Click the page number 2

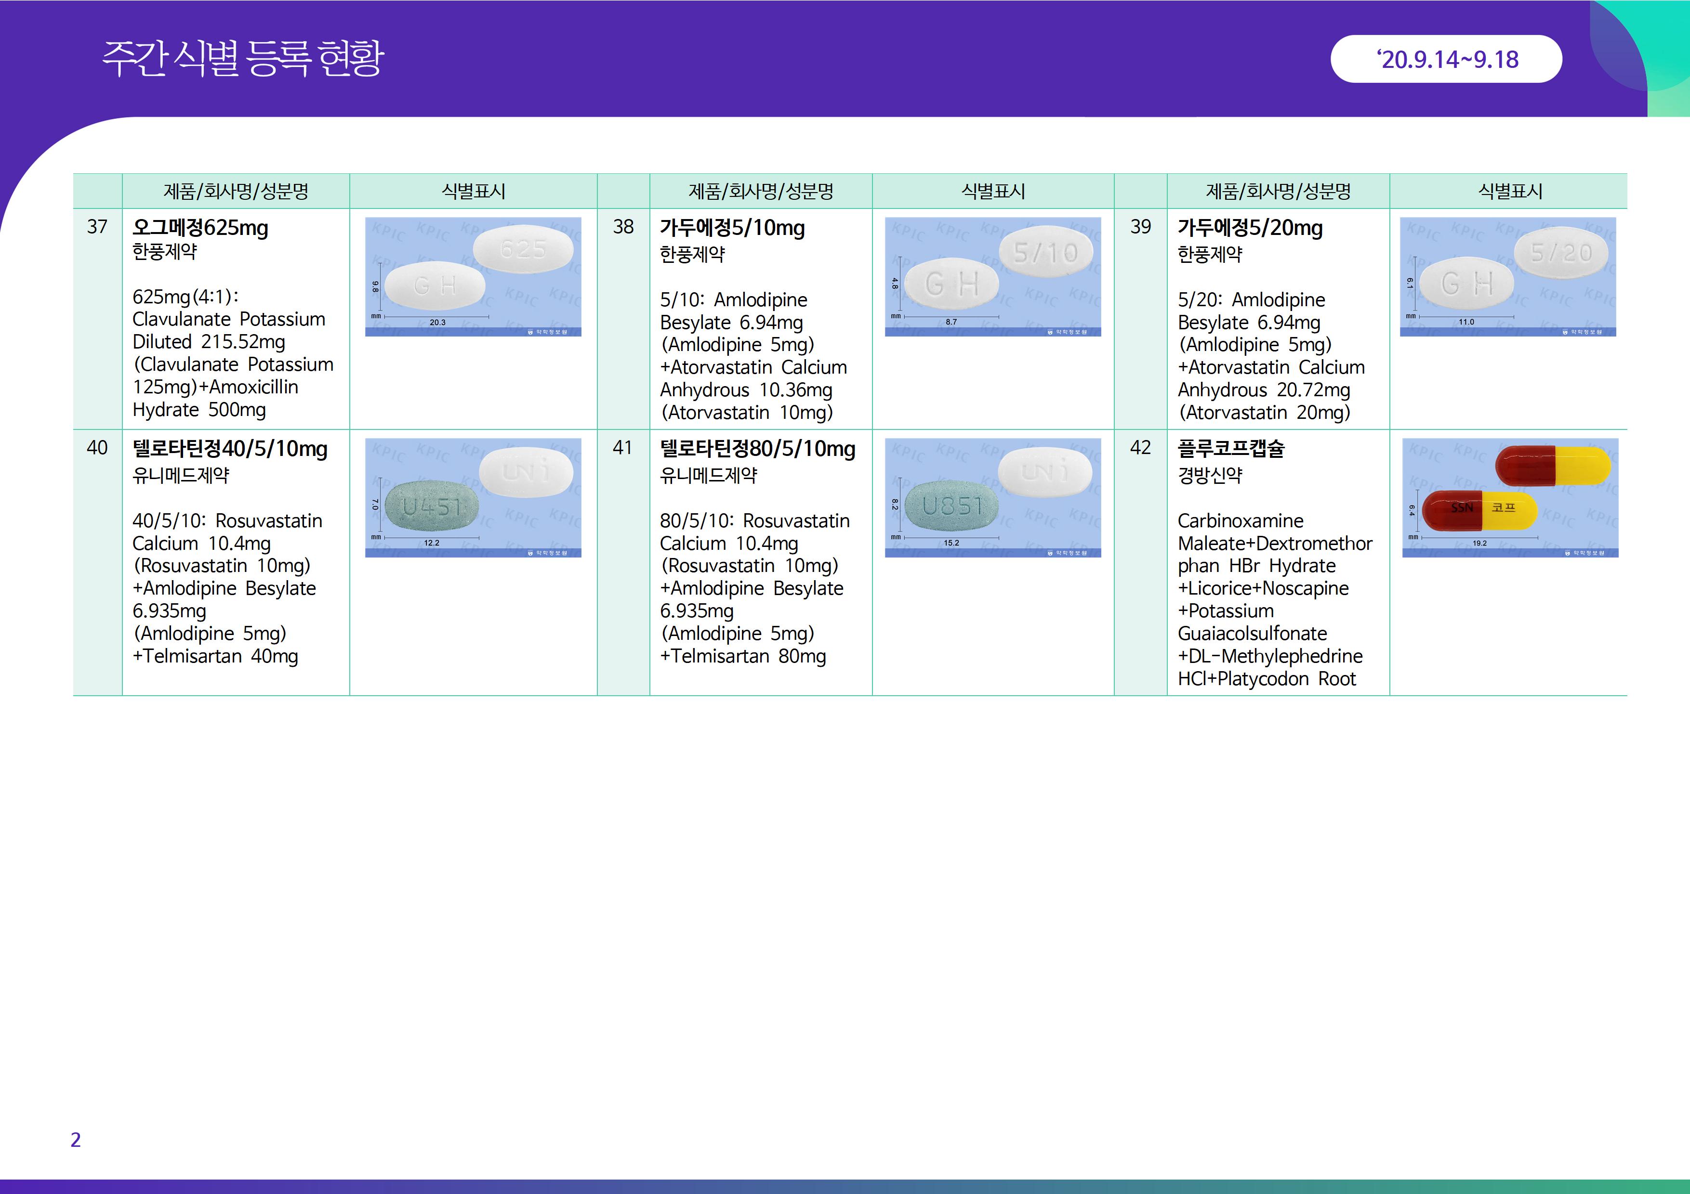[75, 1140]
